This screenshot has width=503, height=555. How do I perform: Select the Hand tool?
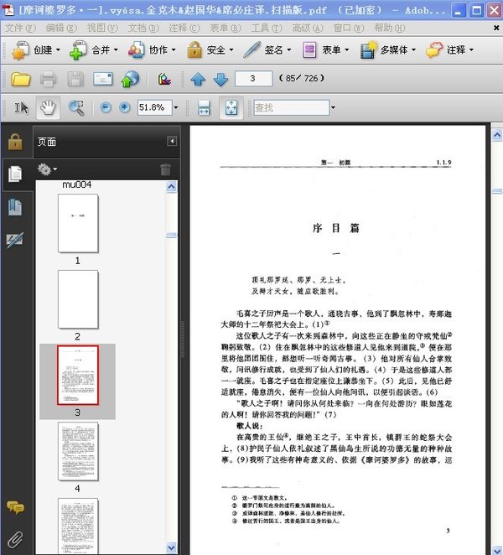(48, 107)
